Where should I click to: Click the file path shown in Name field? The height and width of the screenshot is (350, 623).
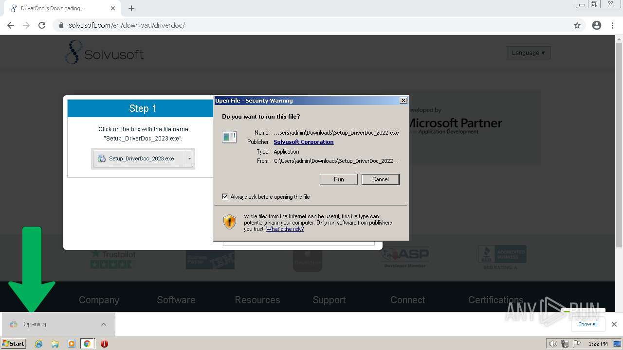click(x=336, y=133)
